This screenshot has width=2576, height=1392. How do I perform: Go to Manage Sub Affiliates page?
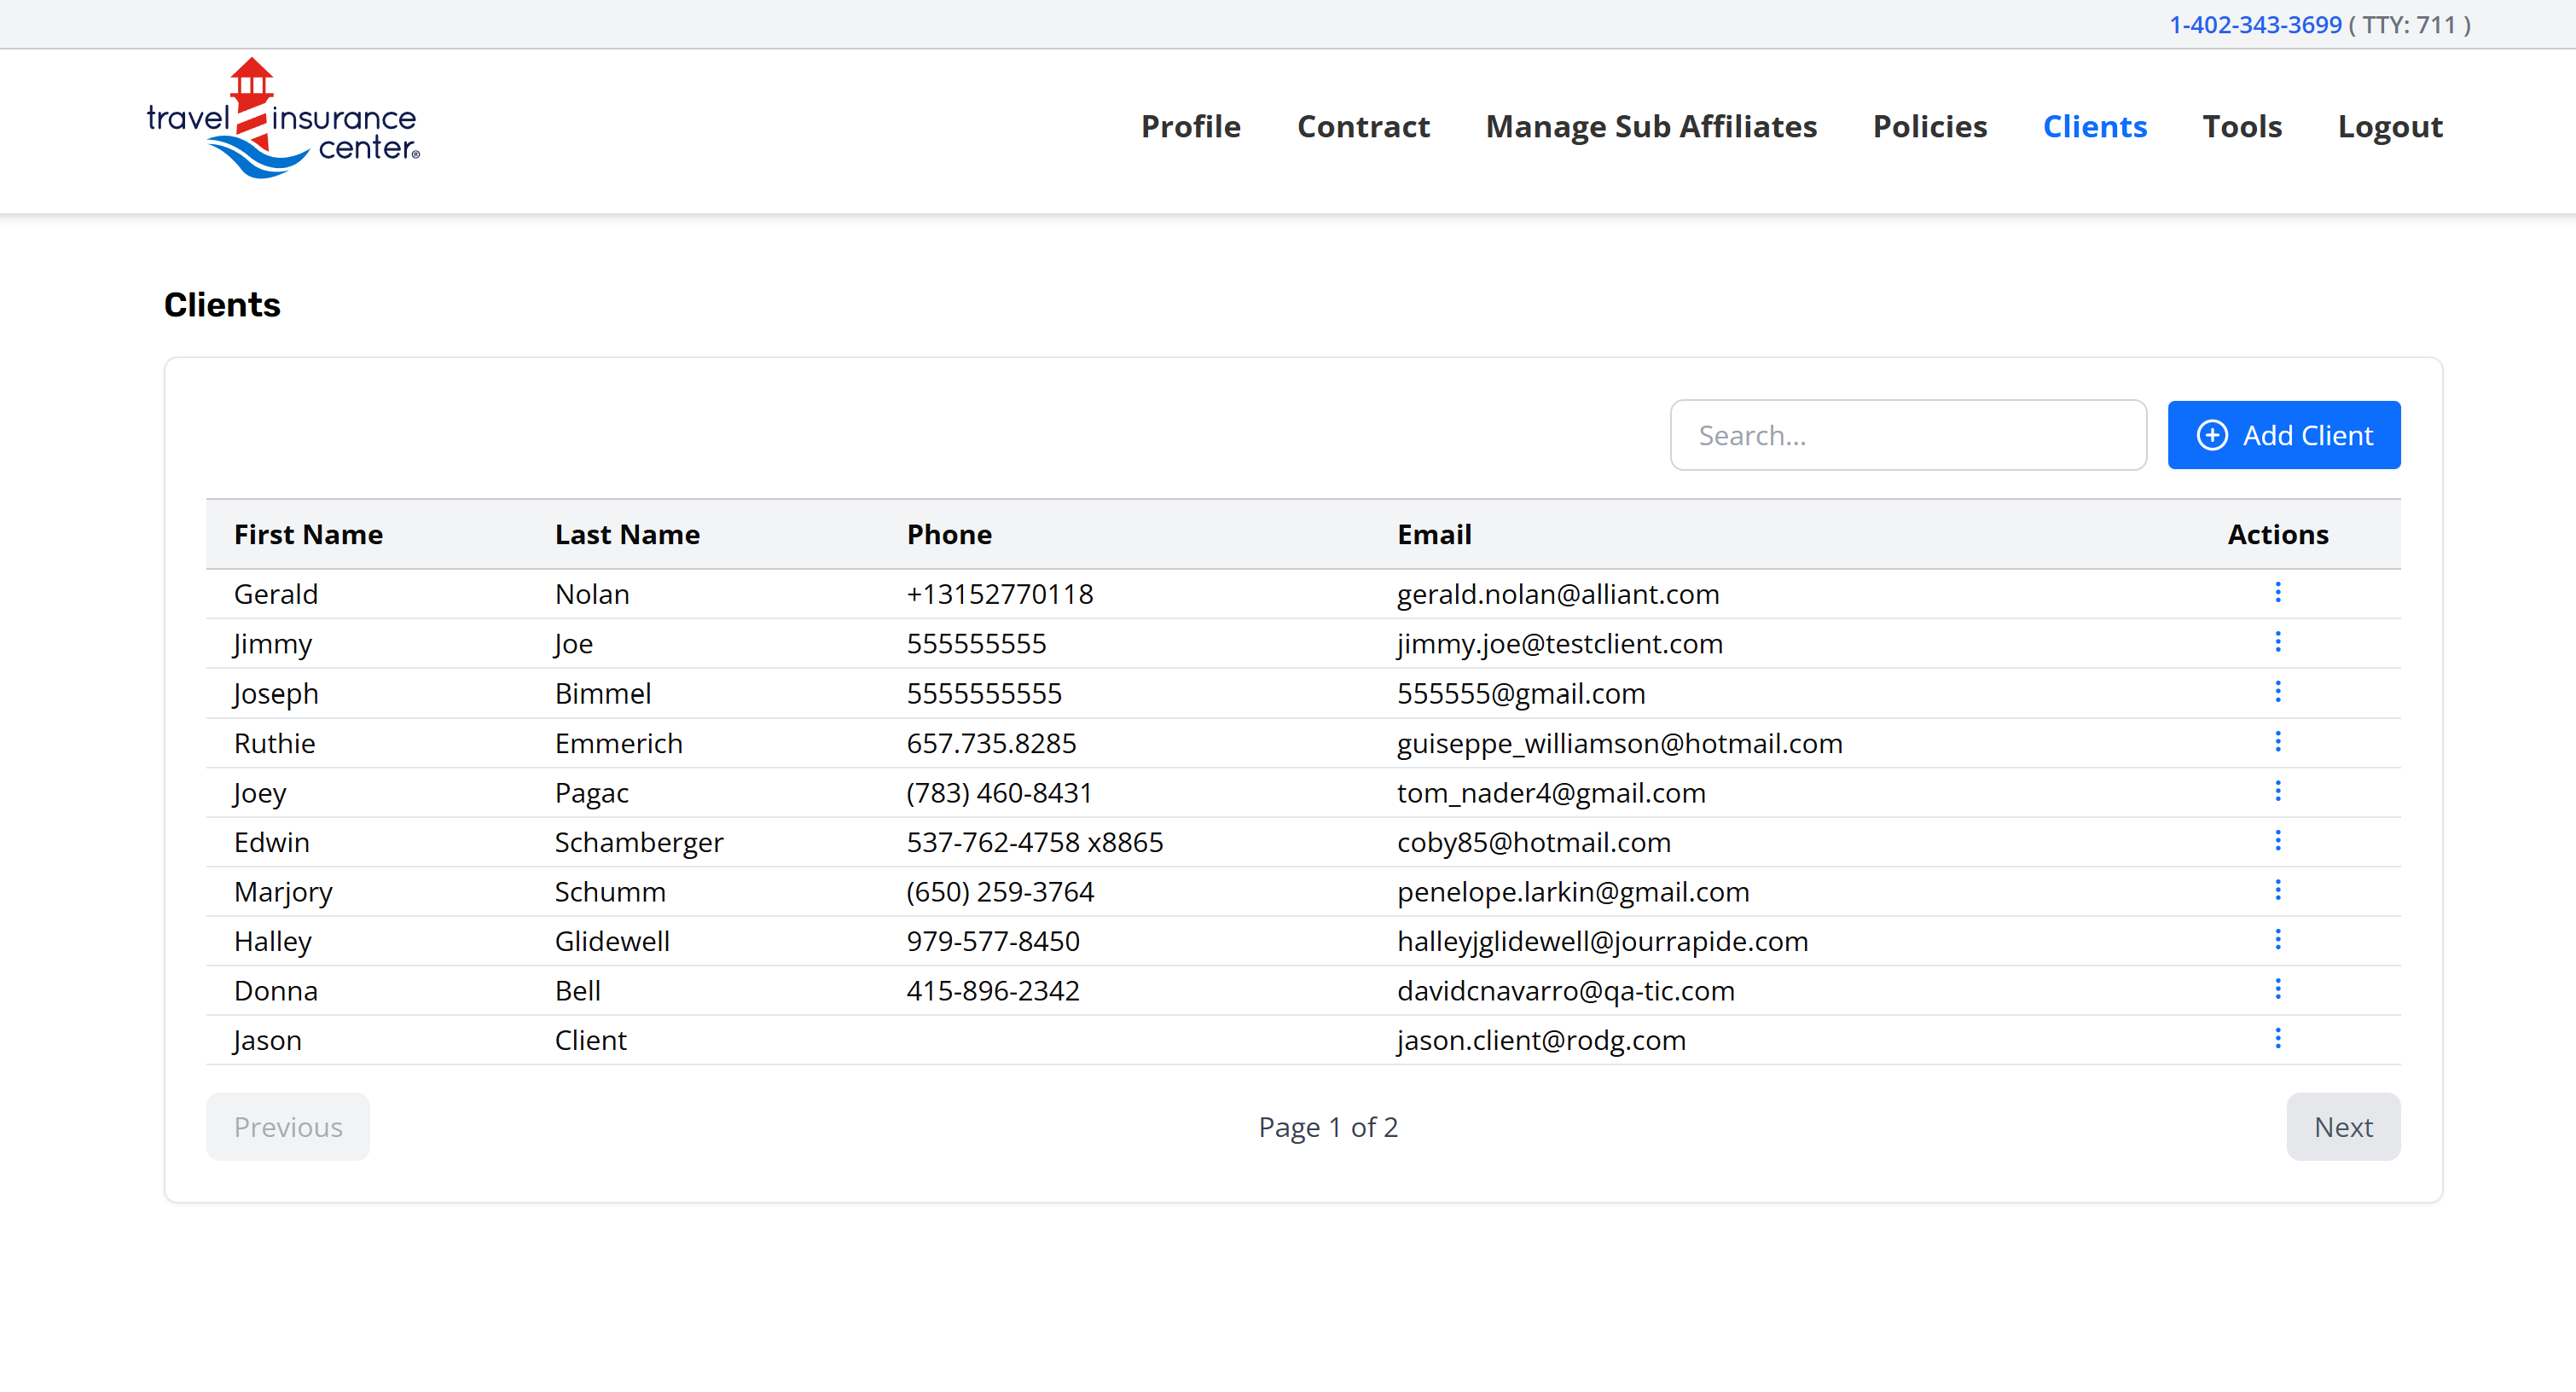[1650, 127]
